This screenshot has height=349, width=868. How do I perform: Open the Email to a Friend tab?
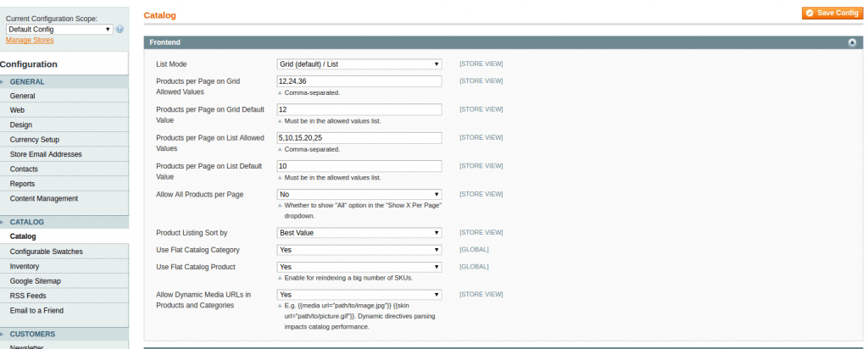click(x=64, y=311)
